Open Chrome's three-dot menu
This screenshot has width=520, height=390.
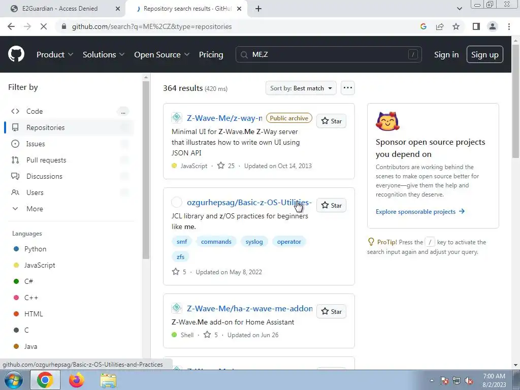(x=509, y=26)
